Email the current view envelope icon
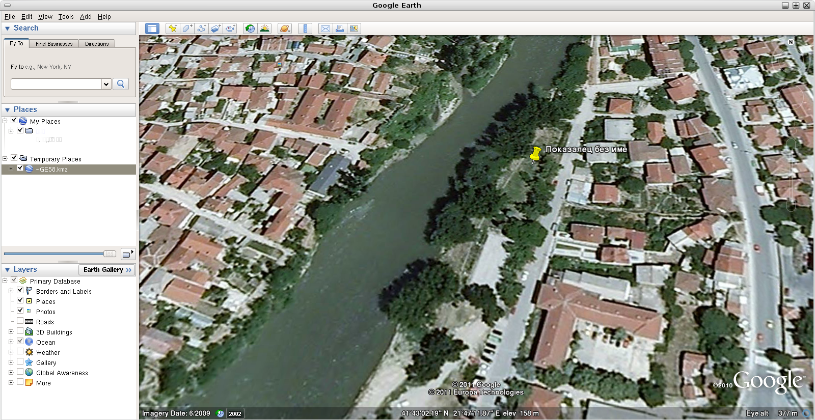The height and width of the screenshot is (420, 815). (325, 29)
